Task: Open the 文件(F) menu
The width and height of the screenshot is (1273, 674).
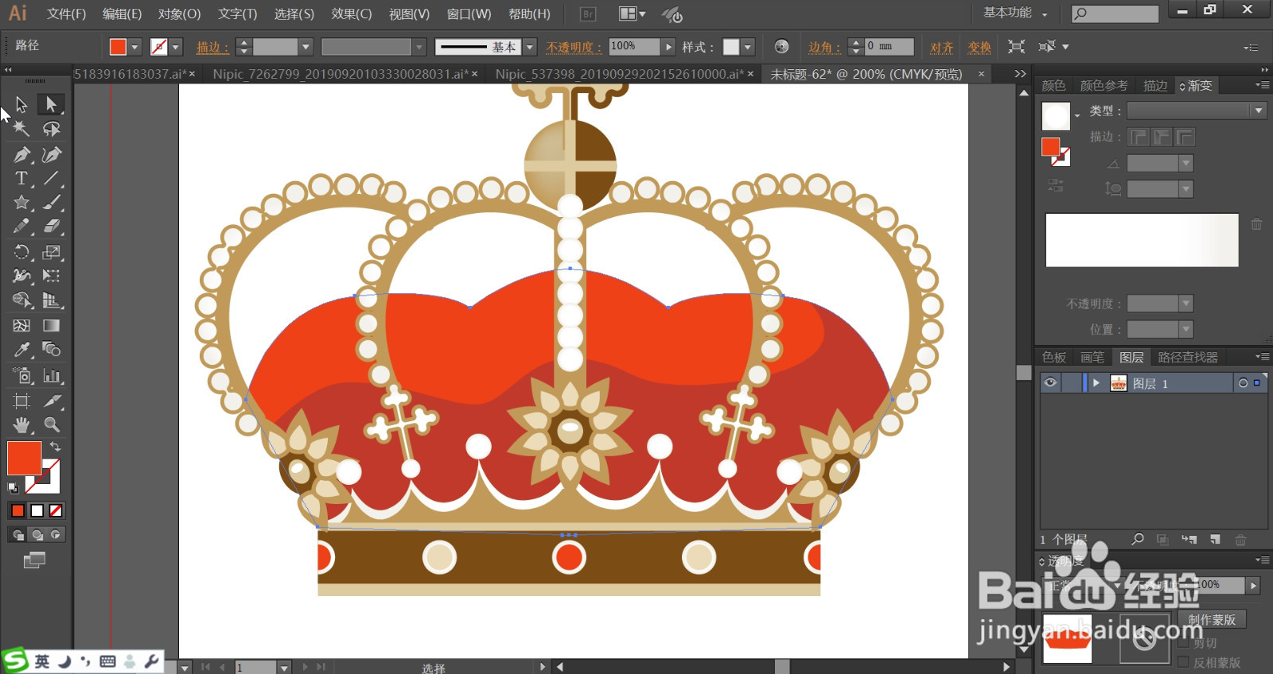Action: (66, 14)
